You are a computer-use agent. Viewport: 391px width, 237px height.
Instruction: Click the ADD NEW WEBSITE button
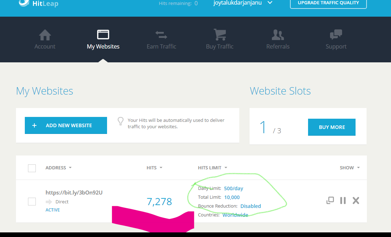66,125
